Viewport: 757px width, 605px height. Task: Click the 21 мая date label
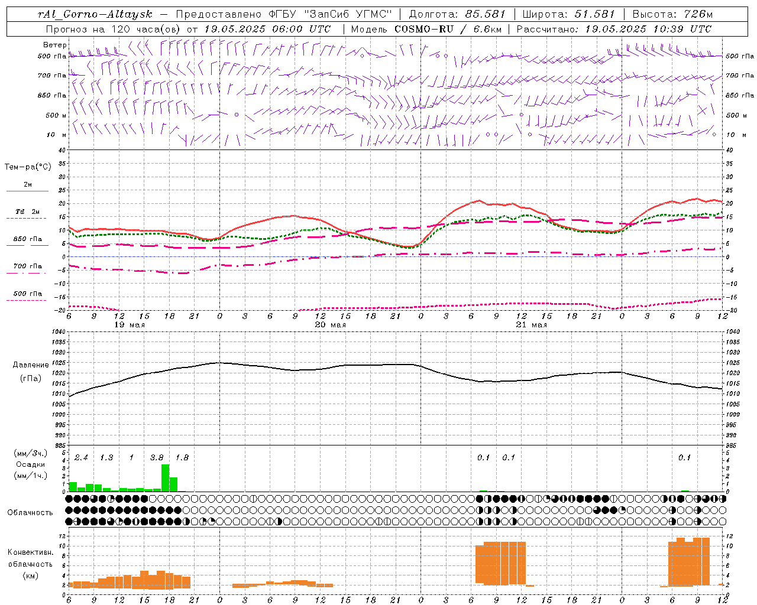[x=531, y=325]
